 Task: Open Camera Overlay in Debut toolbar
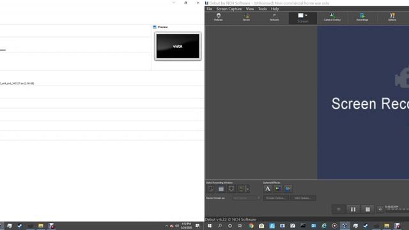click(332, 17)
